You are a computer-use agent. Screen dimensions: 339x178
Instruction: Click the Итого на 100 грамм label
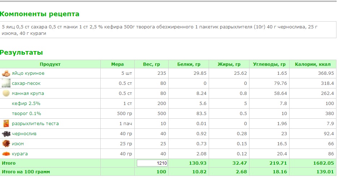[26, 172]
